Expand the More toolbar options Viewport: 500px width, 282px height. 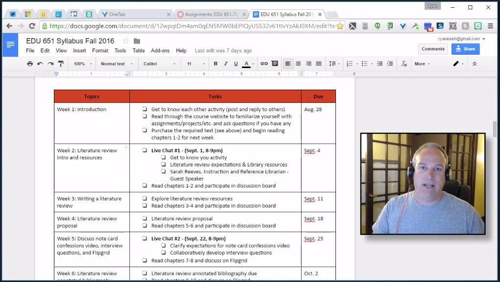[x=422, y=64]
